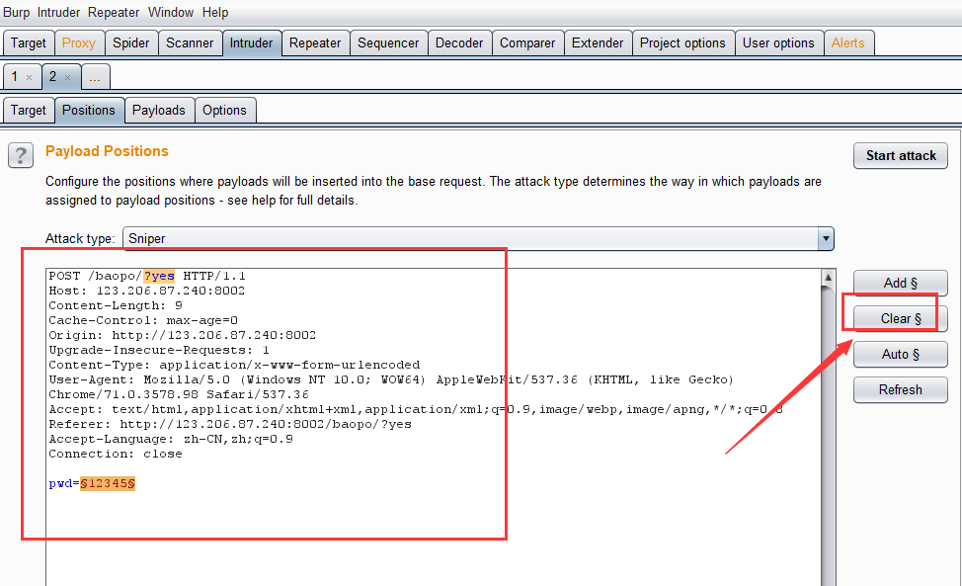Click the Upgrade-Insecure-Requests: 1 line
Viewport: 962px width, 586px height.
click(x=159, y=350)
